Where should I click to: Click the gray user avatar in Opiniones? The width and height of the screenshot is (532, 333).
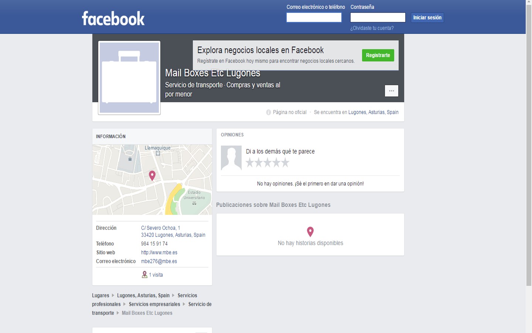click(x=231, y=158)
